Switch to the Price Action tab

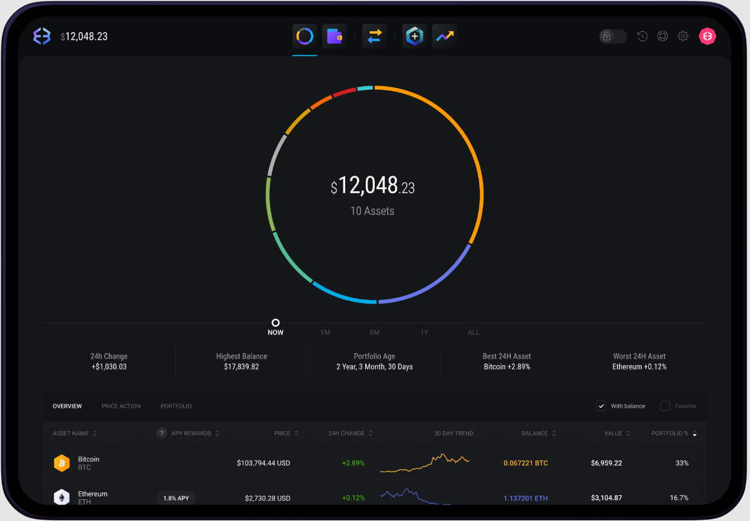(121, 406)
